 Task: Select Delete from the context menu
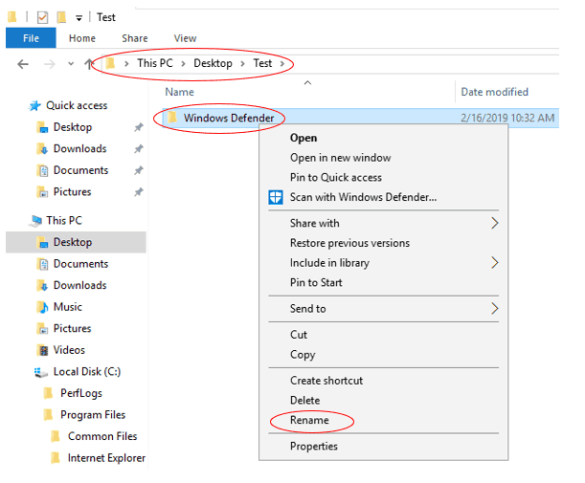[304, 400]
